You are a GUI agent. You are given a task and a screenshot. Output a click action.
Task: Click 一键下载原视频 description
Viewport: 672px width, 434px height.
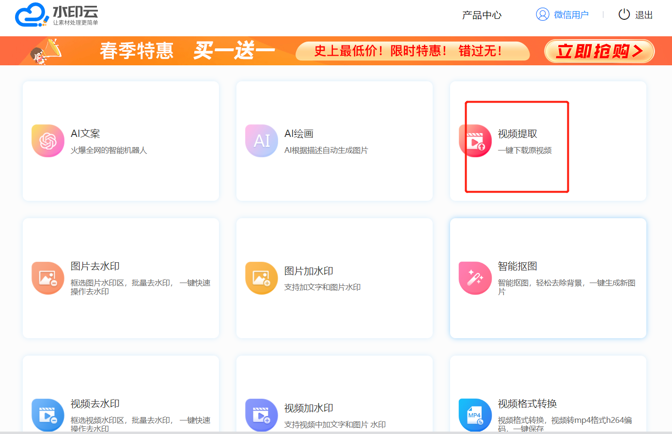tap(525, 150)
